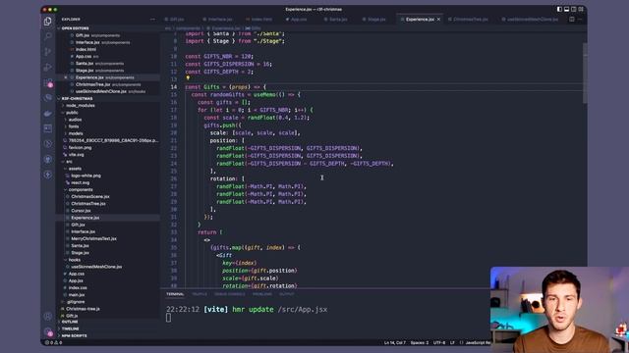Open Run and Debug view
The height and width of the screenshot is (353, 629).
tap(48, 68)
